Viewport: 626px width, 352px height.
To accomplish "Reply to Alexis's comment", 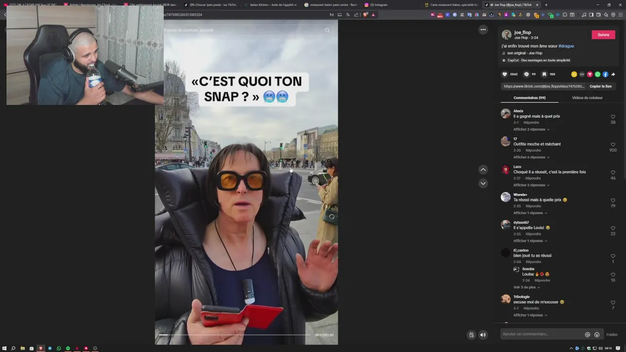I will 532,123.
